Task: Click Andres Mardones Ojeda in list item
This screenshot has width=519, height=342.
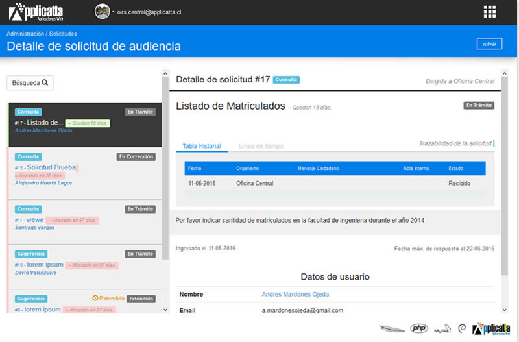Action: [x=43, y=130]
